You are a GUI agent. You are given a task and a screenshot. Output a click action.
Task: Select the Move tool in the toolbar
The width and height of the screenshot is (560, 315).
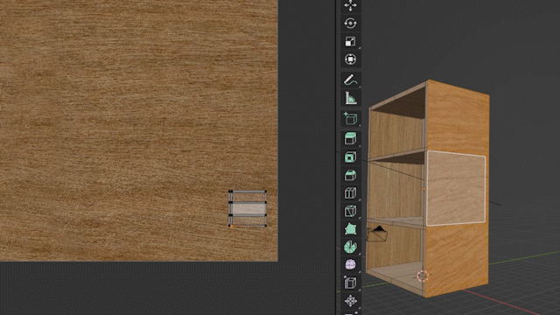(350, 5)
